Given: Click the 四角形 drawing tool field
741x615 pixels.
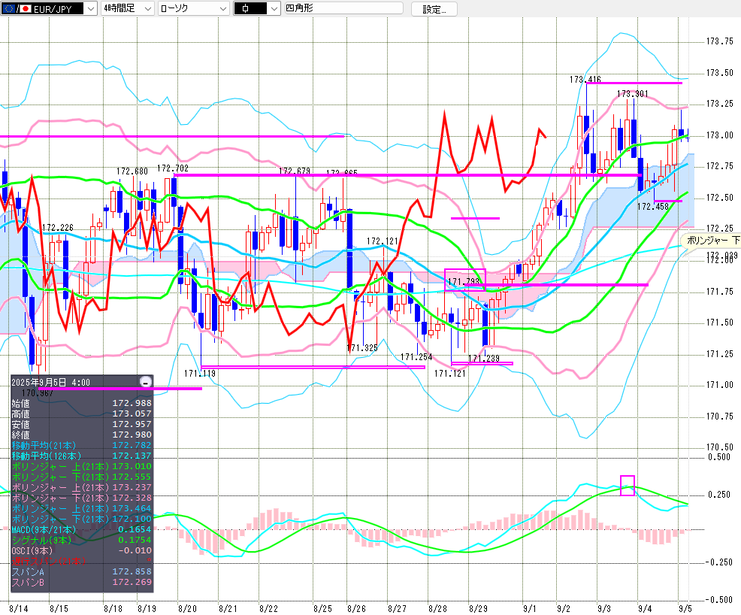Looking at the screenshot, I should [x=343, y=8].
